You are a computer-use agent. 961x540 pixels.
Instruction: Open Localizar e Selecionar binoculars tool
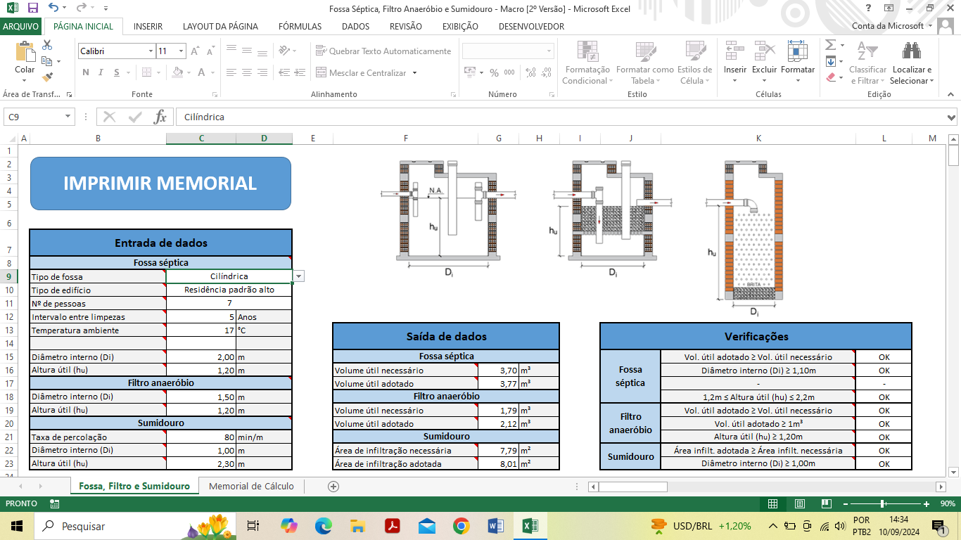pos(912,52)
